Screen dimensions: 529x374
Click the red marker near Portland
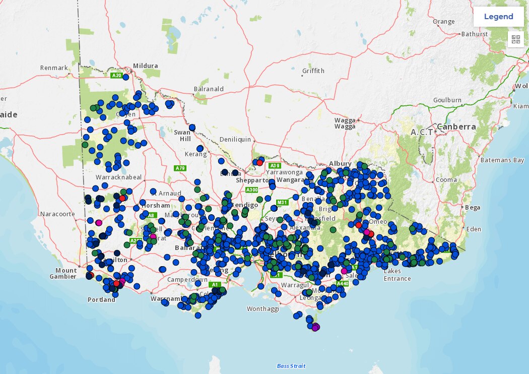coord(116,283)
